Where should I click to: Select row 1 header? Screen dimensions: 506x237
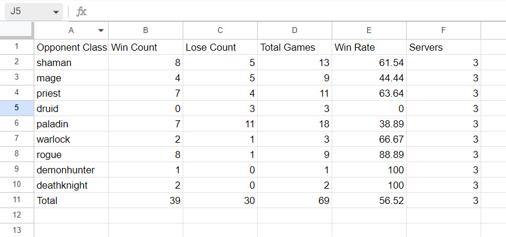click(x=17, y=47)
